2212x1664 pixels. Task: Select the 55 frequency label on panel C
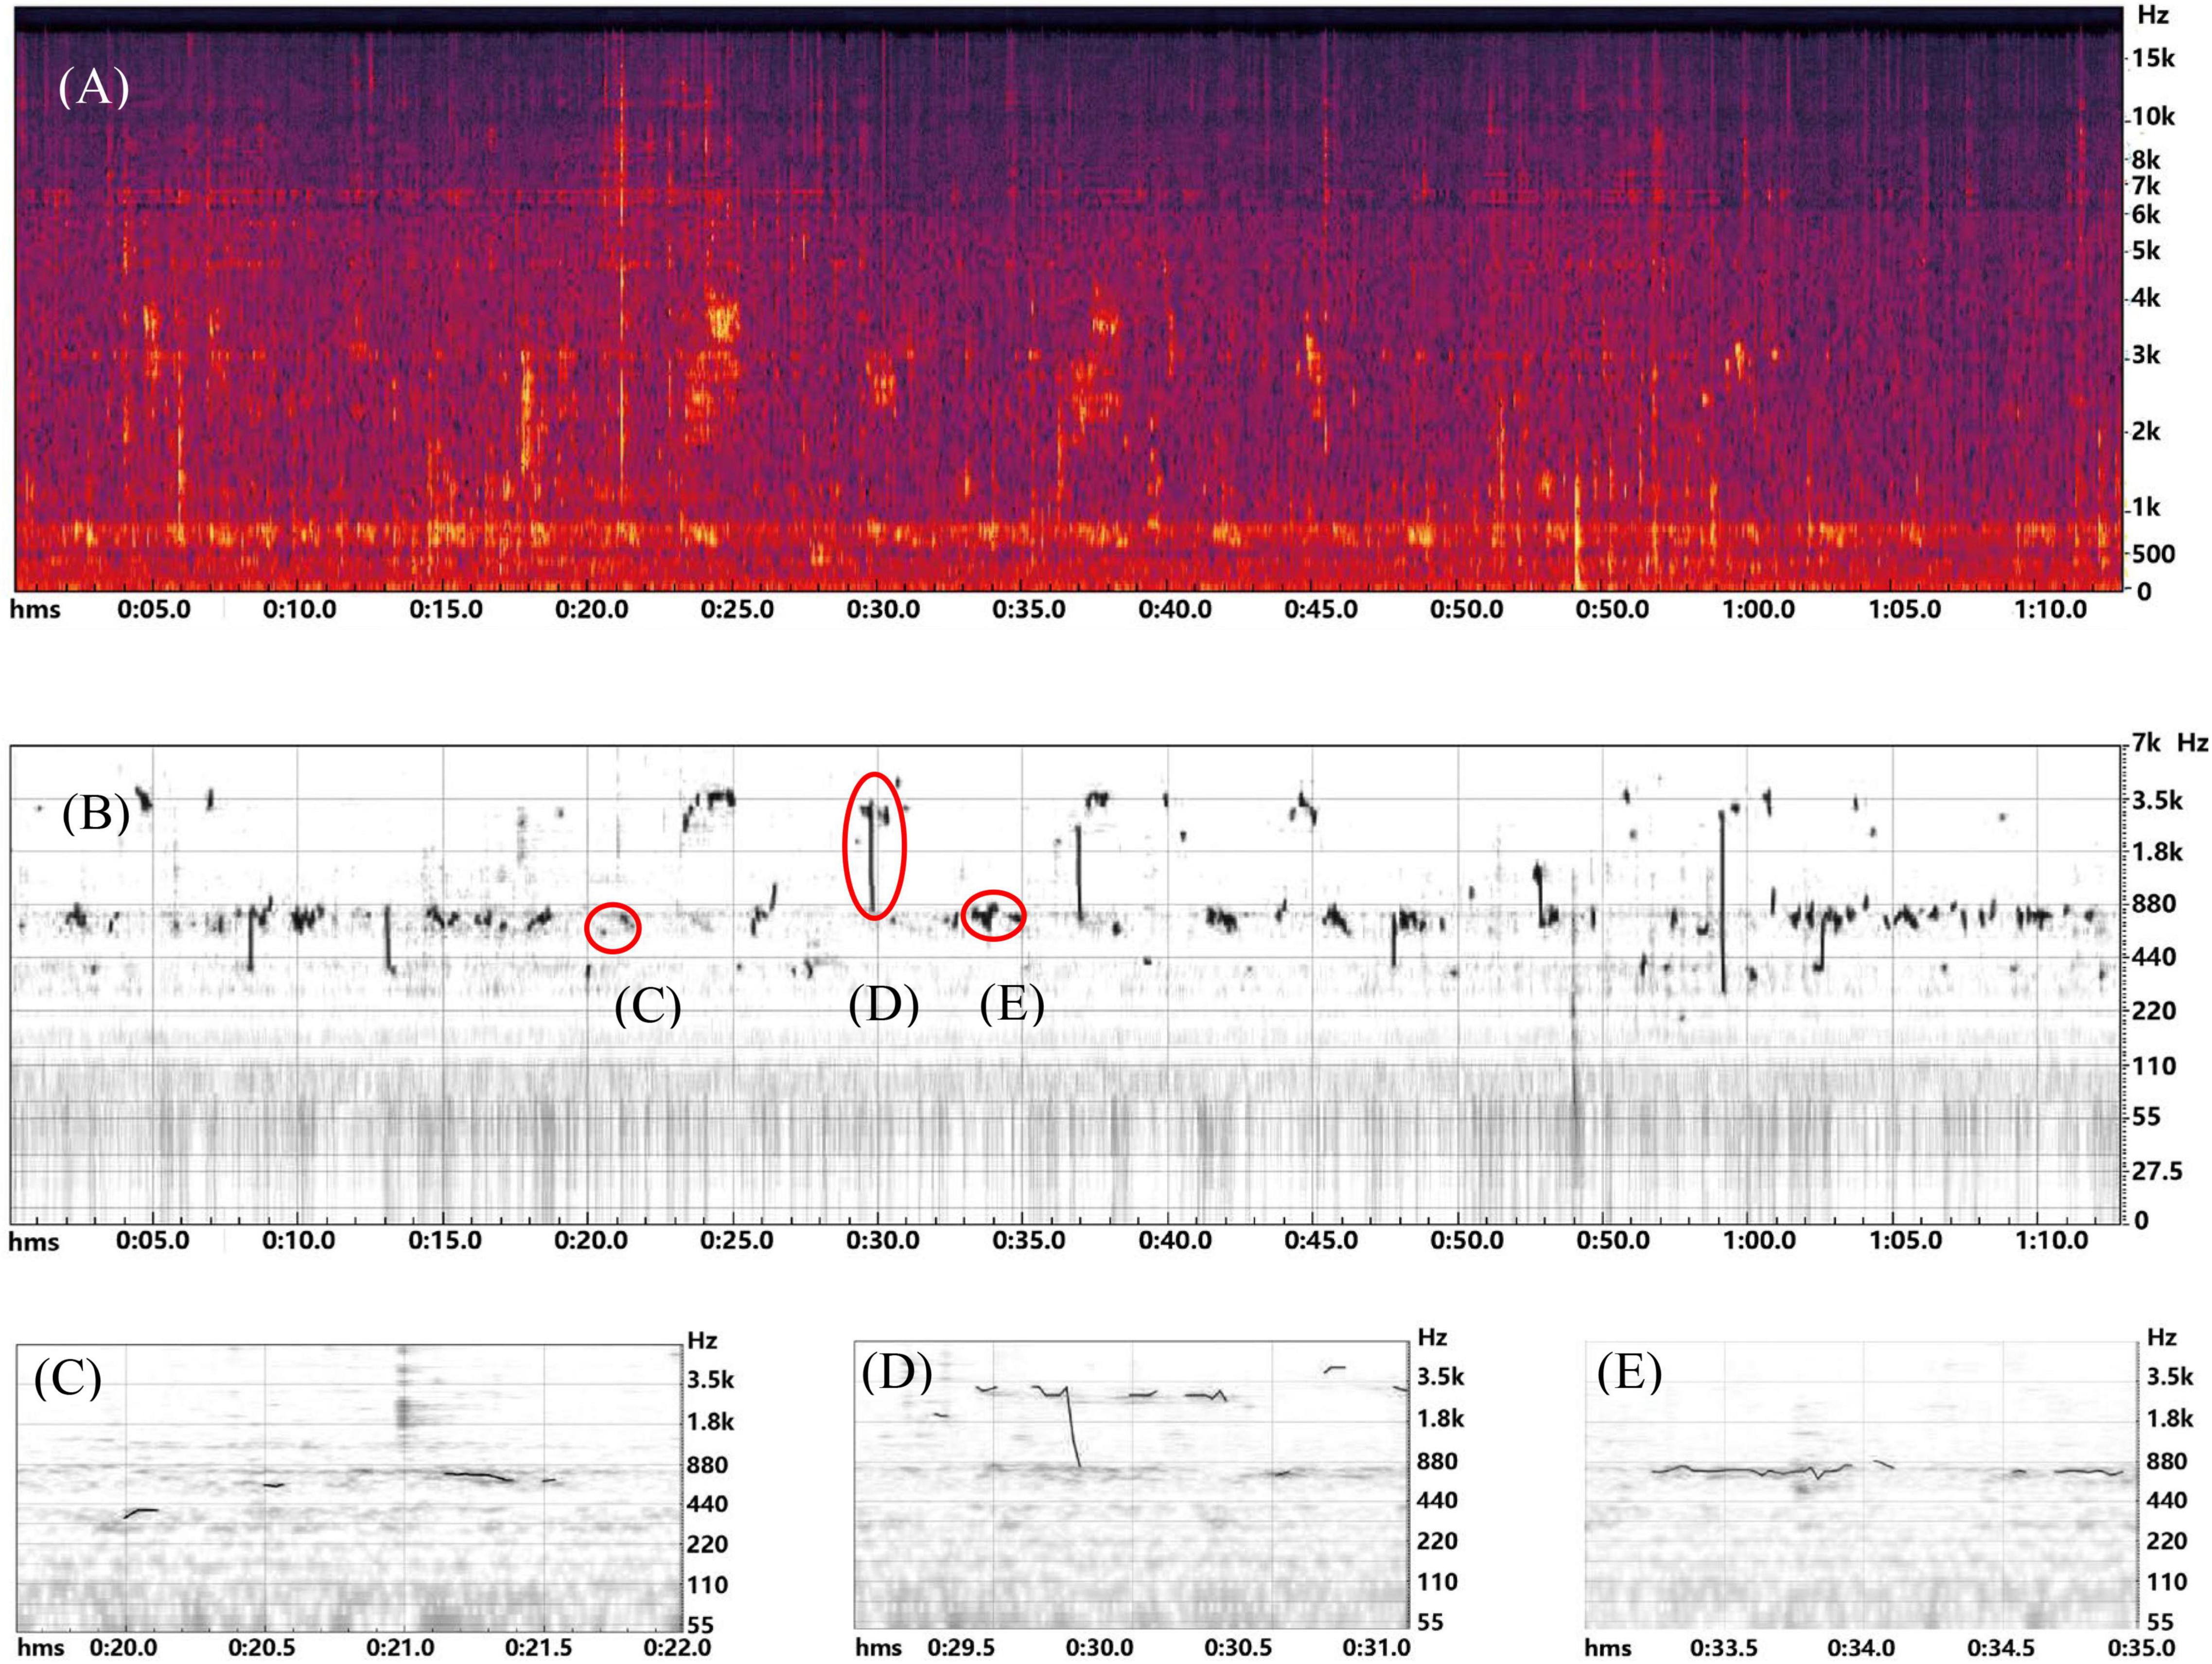[x=700, y=1626]
